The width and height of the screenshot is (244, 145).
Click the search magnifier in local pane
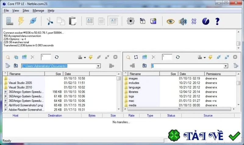[8, 57]
